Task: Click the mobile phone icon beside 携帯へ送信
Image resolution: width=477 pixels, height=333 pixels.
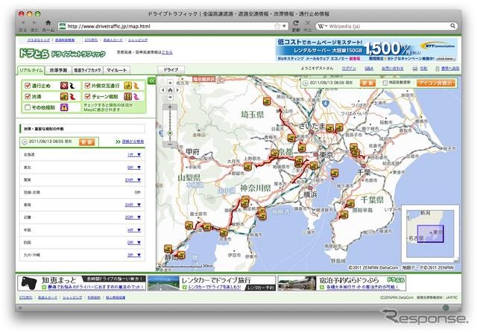Action: [437, 69]
